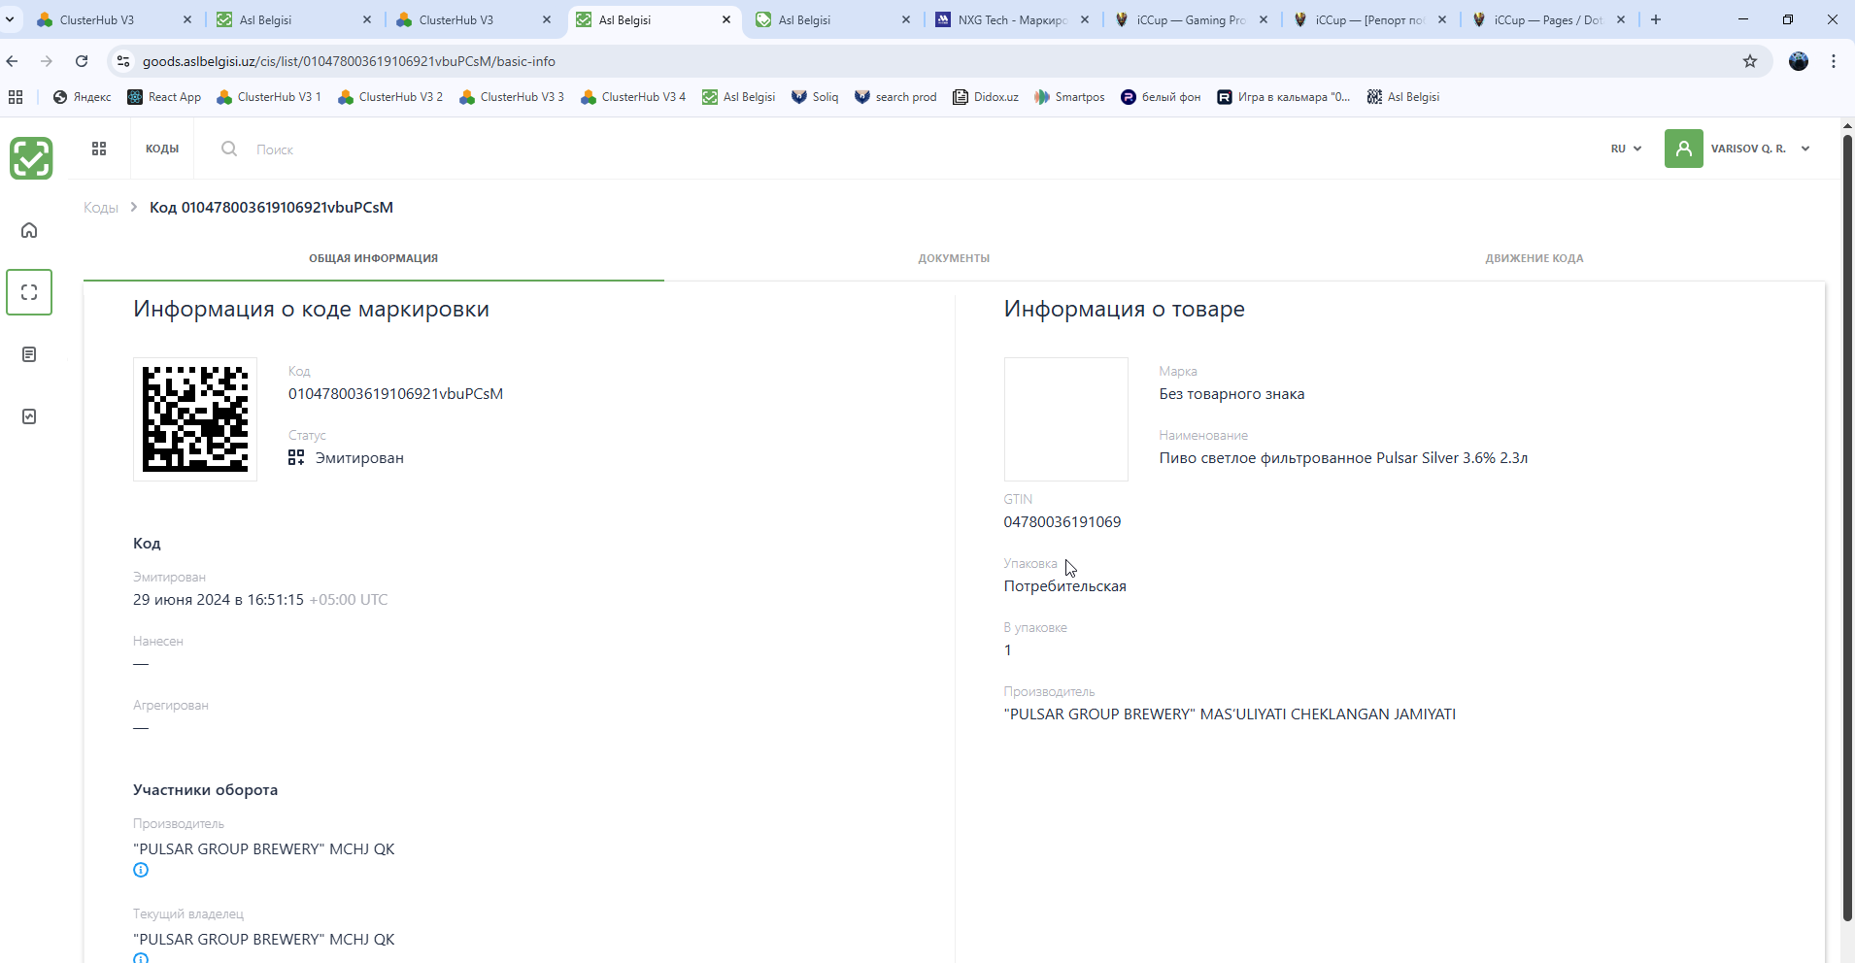Show info for Производитель PULSAR GROUP BREWERY

tap(141, 870)
